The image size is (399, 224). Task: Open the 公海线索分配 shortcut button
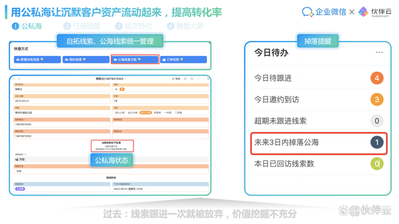[x=135, y=60]
